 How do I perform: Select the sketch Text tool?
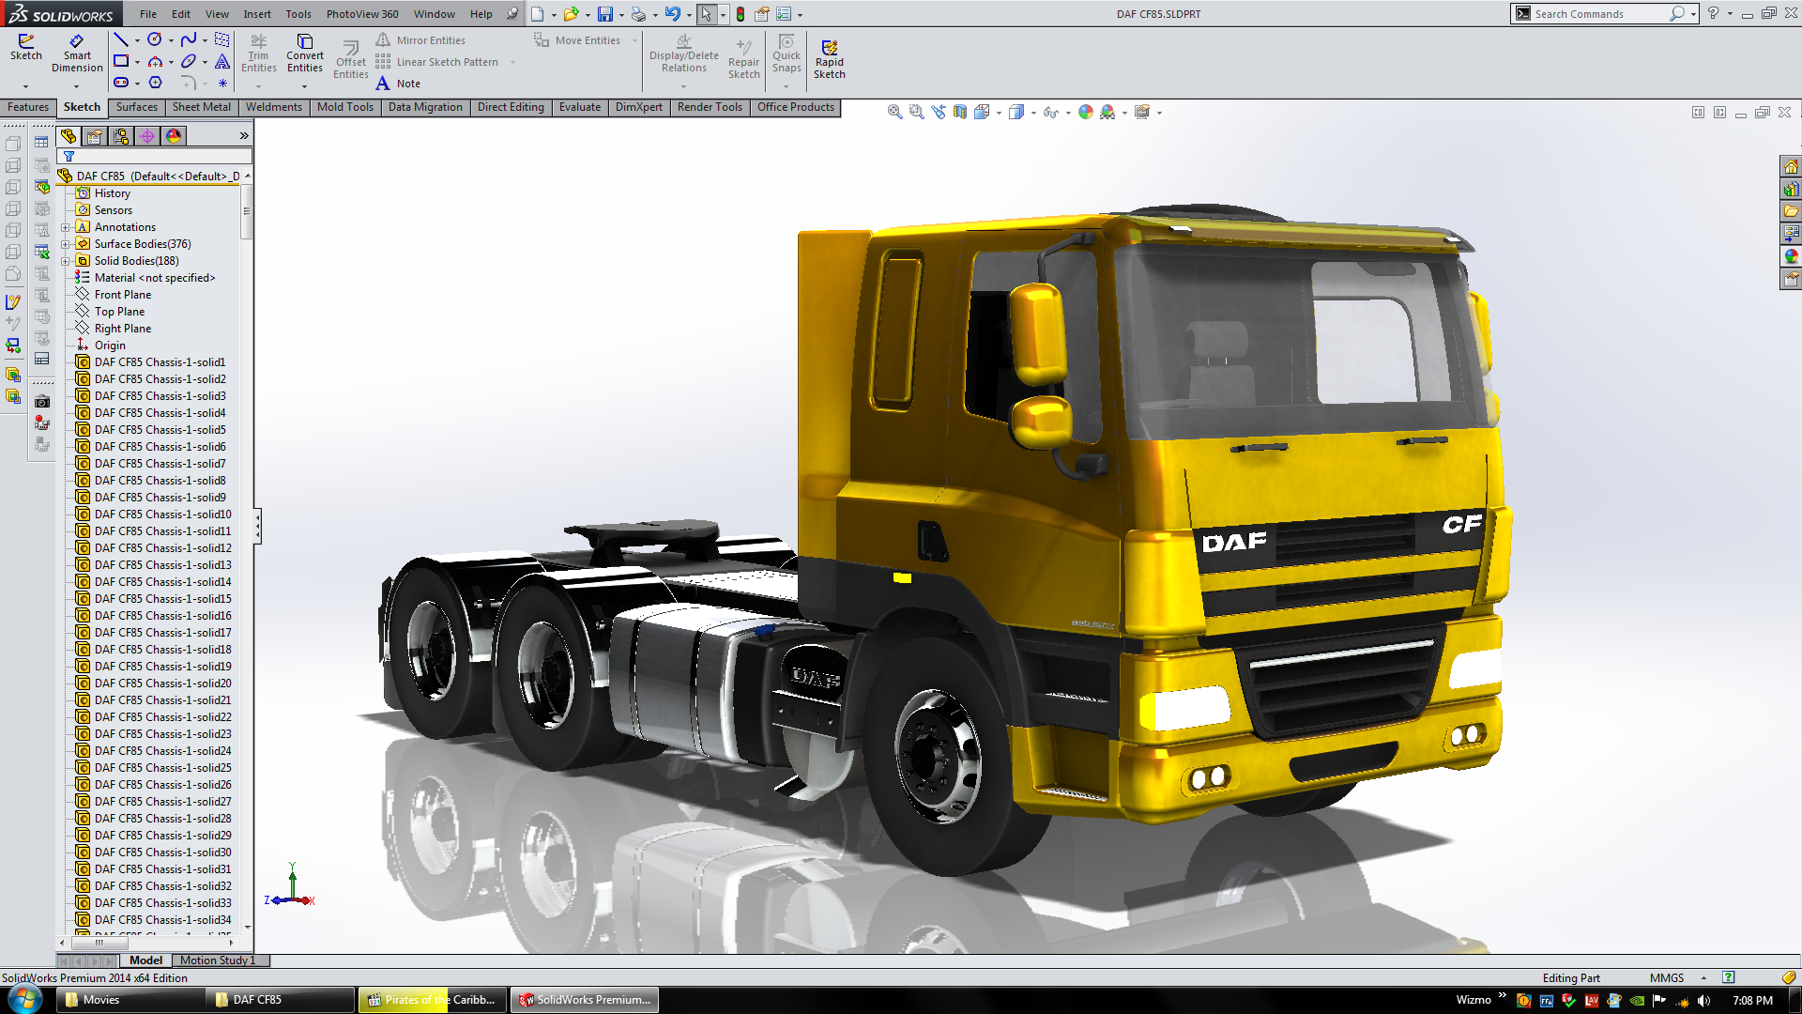tap(222, 61)
